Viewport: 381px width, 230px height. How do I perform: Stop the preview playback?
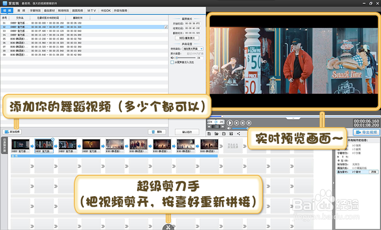pyautogui.click(x=236, y=123)
